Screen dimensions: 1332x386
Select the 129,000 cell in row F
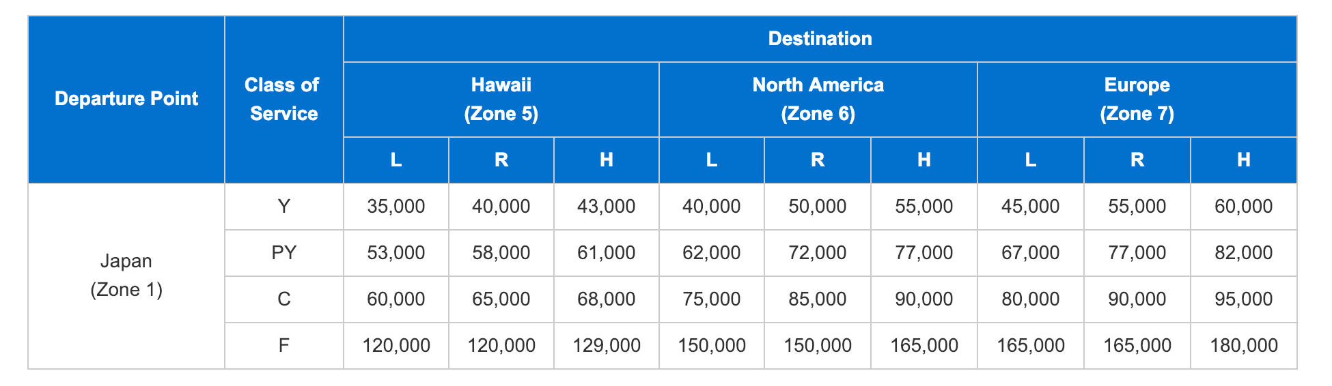click(606, 346)
